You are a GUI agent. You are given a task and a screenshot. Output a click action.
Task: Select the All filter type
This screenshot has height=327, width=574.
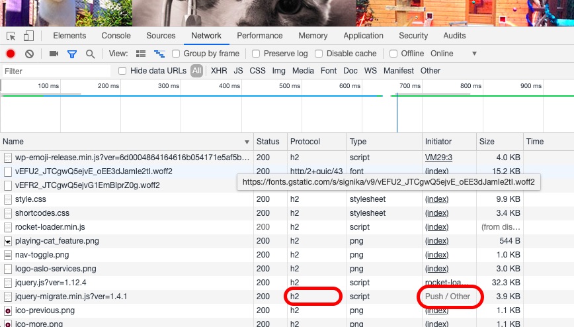click(196, 71)
